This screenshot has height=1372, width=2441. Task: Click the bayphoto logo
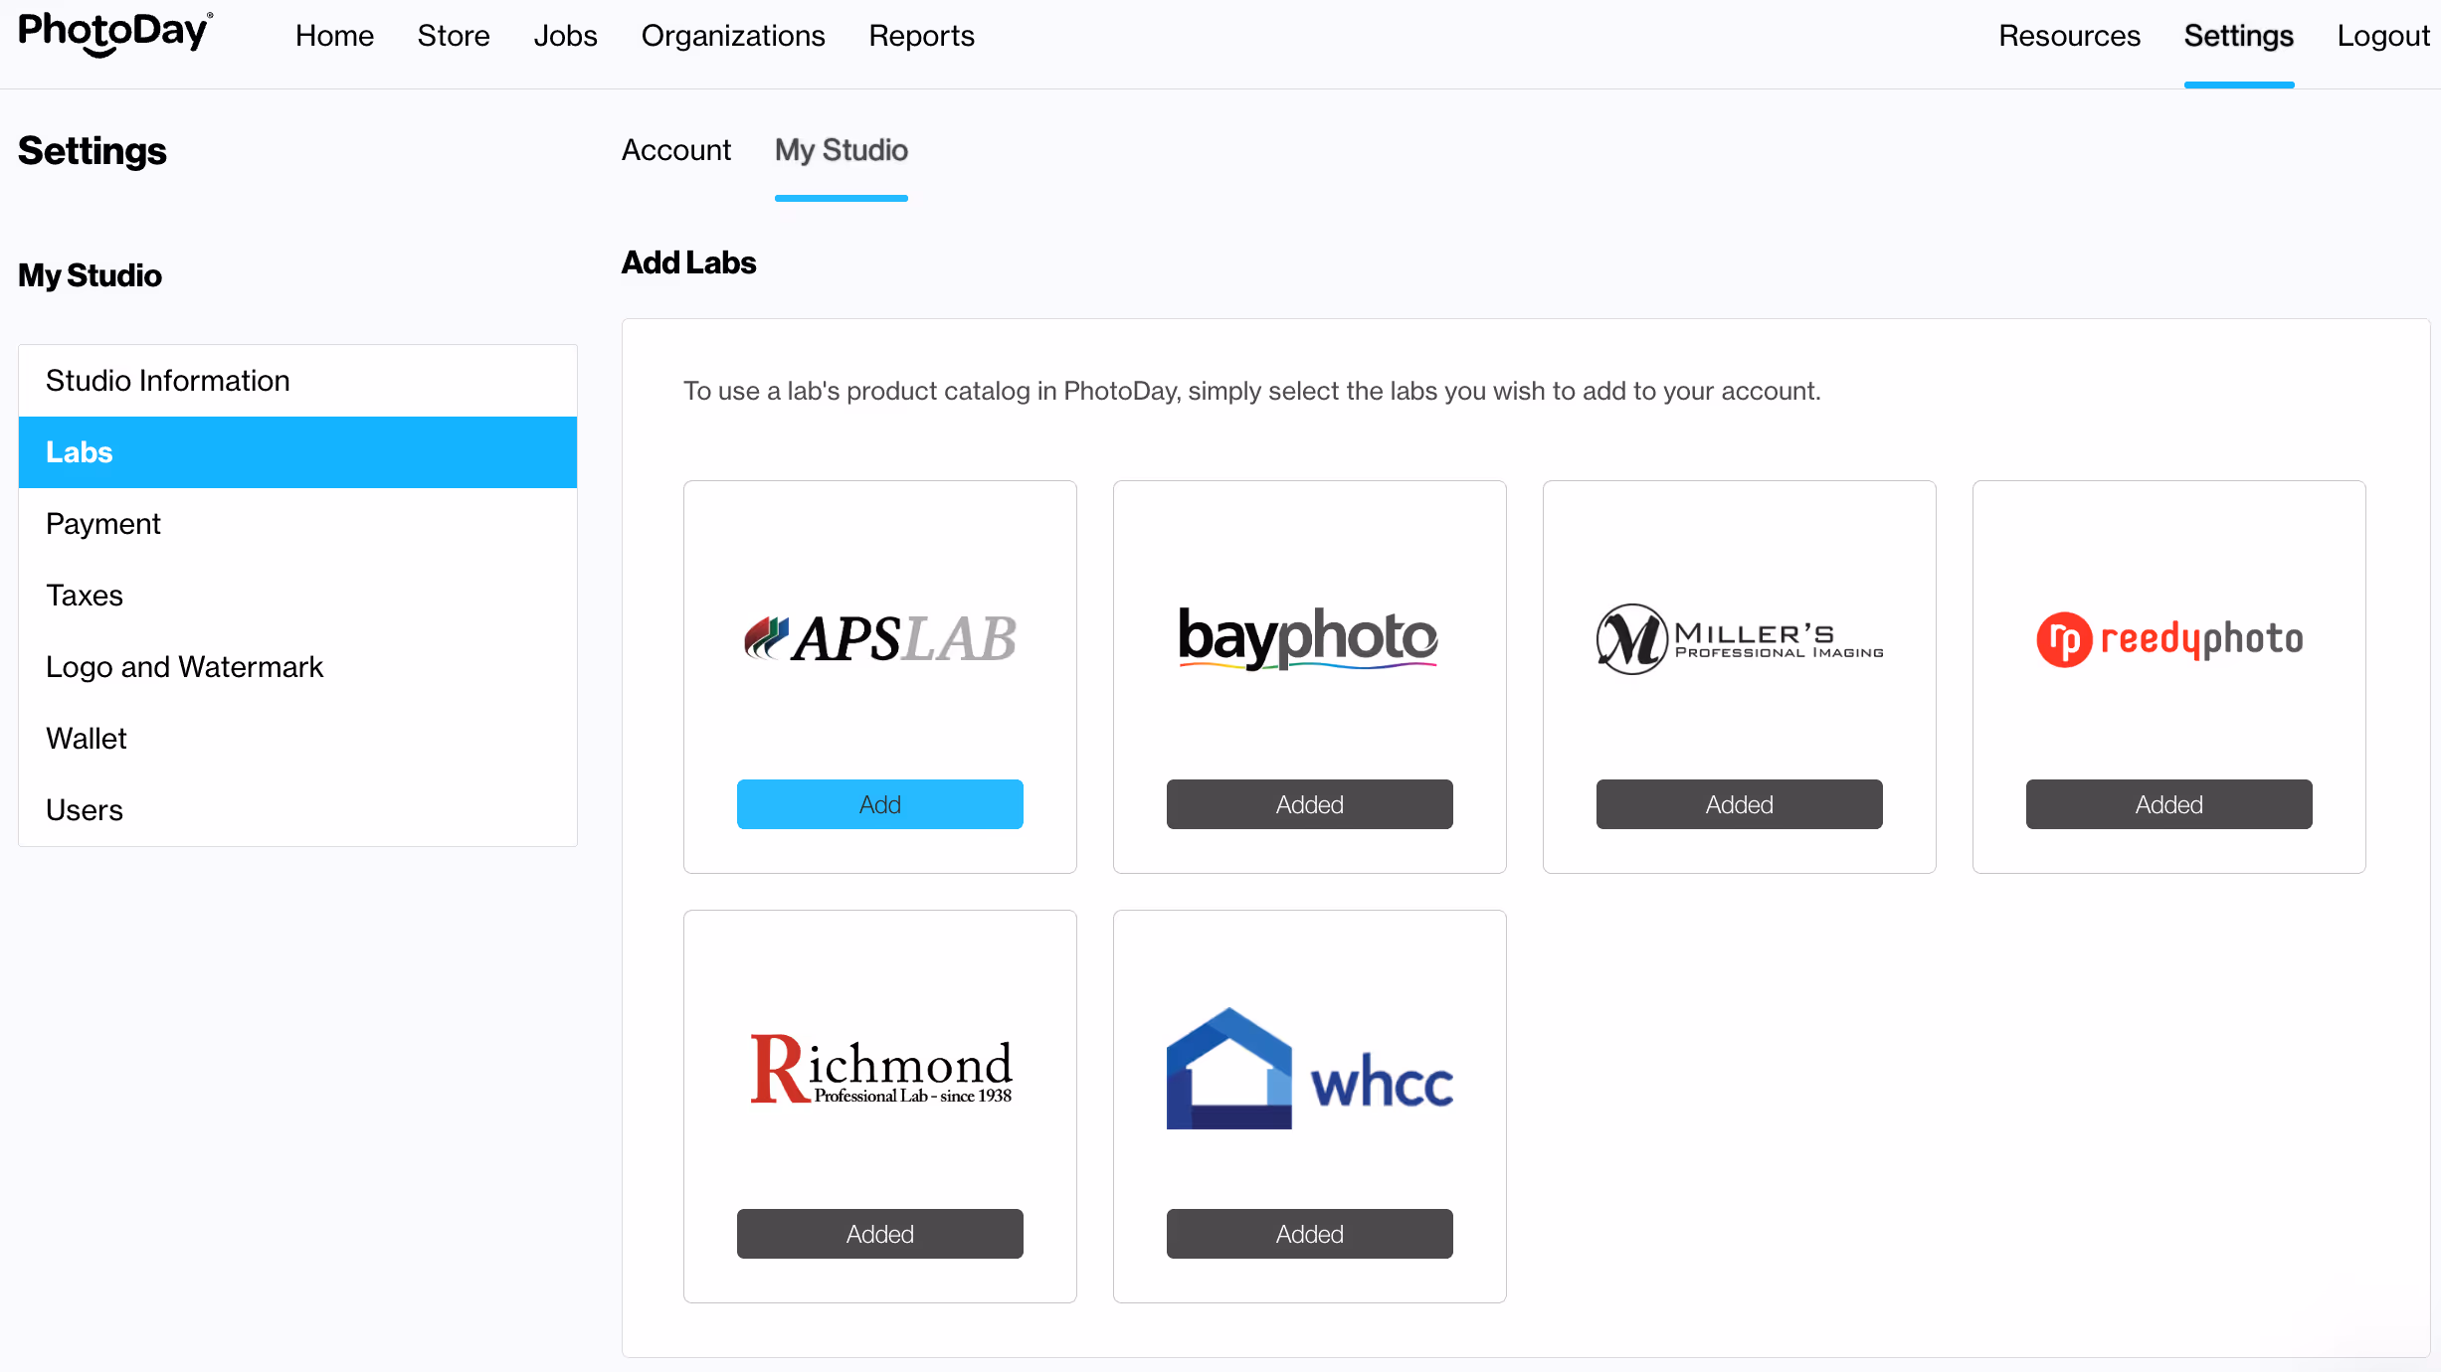(1309, 637)
